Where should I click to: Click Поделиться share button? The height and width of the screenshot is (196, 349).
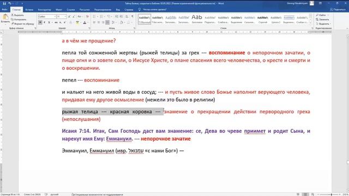338,10
